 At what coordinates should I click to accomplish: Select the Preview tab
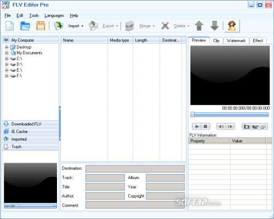coord(199,40)
